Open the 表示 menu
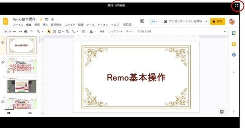This screenshot has height=128, width=245. (37, 25)
